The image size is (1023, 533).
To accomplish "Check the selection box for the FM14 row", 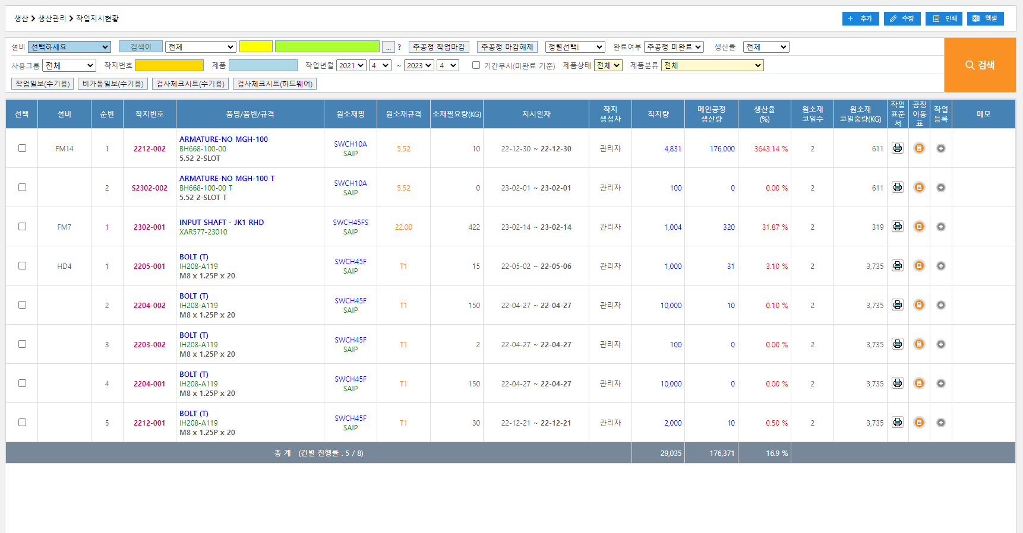I will point(22,148).
